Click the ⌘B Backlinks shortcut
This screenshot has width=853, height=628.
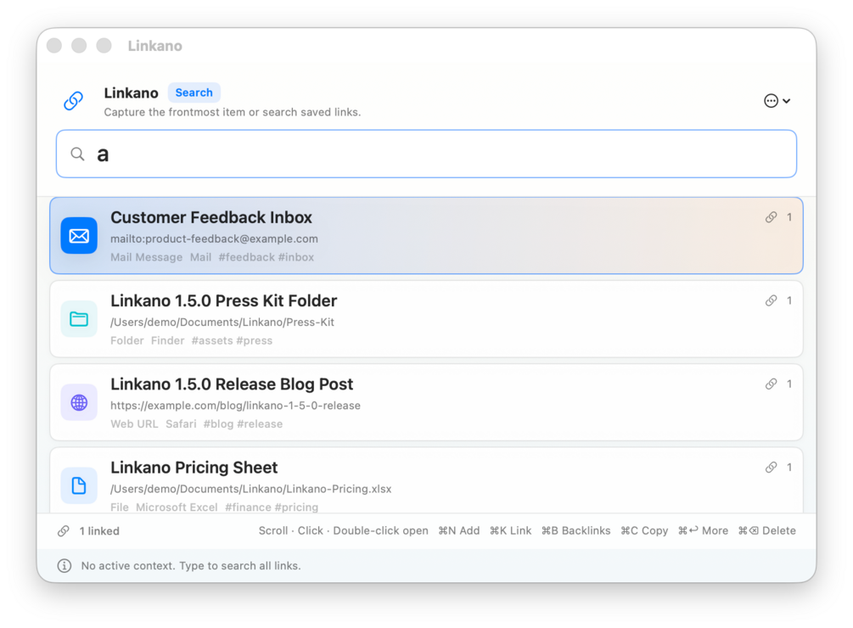click(575, 530)
